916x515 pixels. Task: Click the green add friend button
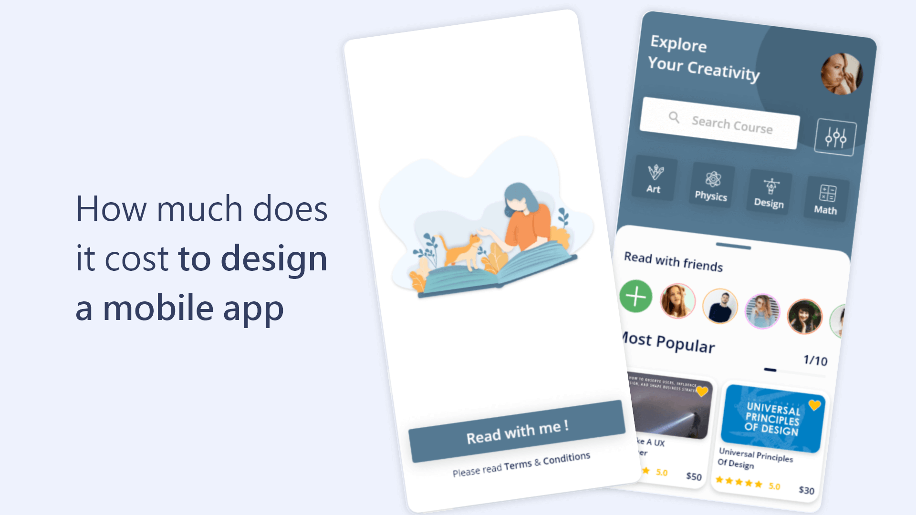635,300
